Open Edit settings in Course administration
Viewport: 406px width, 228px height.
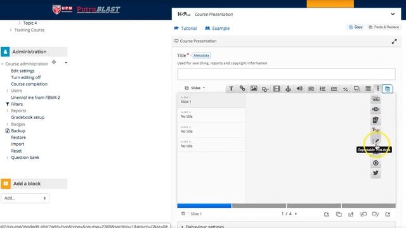tap(23, 71)
